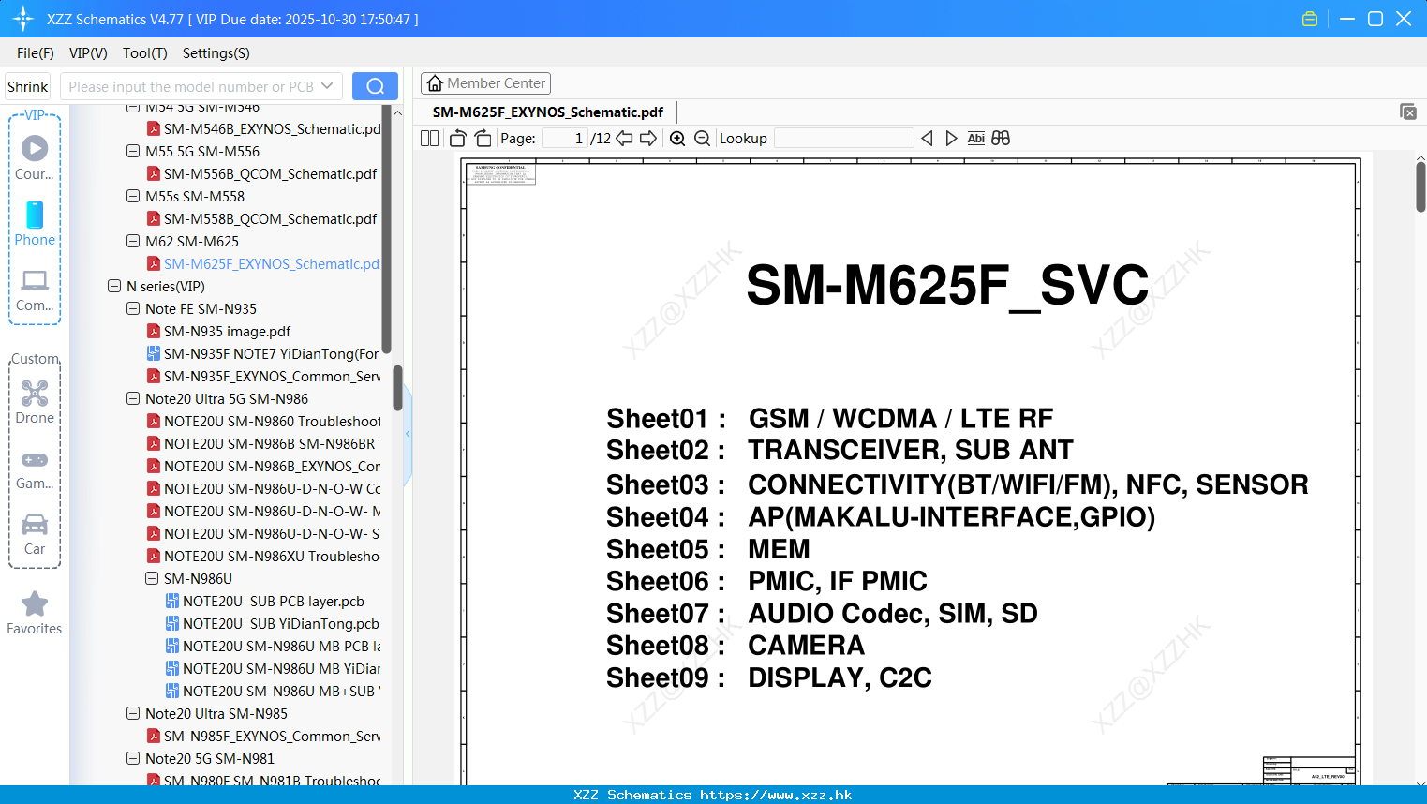Open NOTE20U SUB YiDianTong.pcb
1427x804 pixels.
273,623
